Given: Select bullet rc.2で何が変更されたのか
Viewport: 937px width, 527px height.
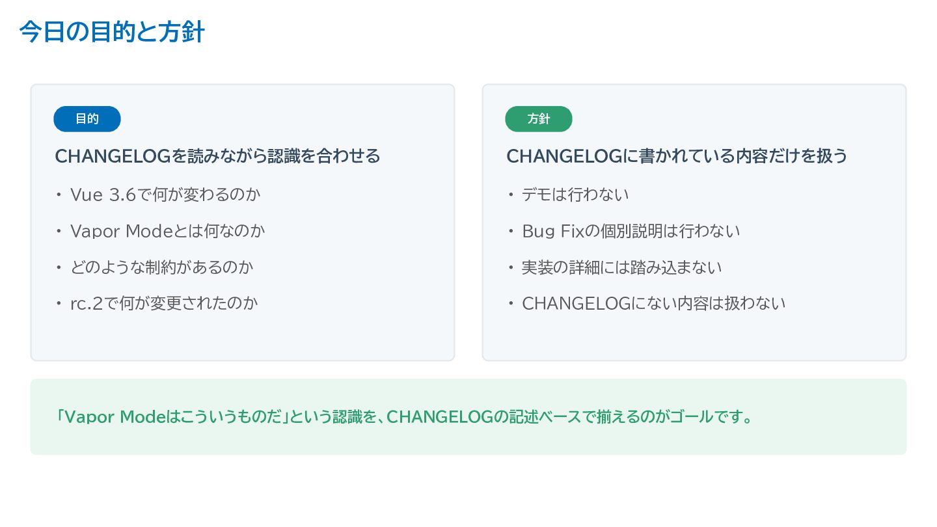Looking at the screenshot, I should [x=164, y=303].
